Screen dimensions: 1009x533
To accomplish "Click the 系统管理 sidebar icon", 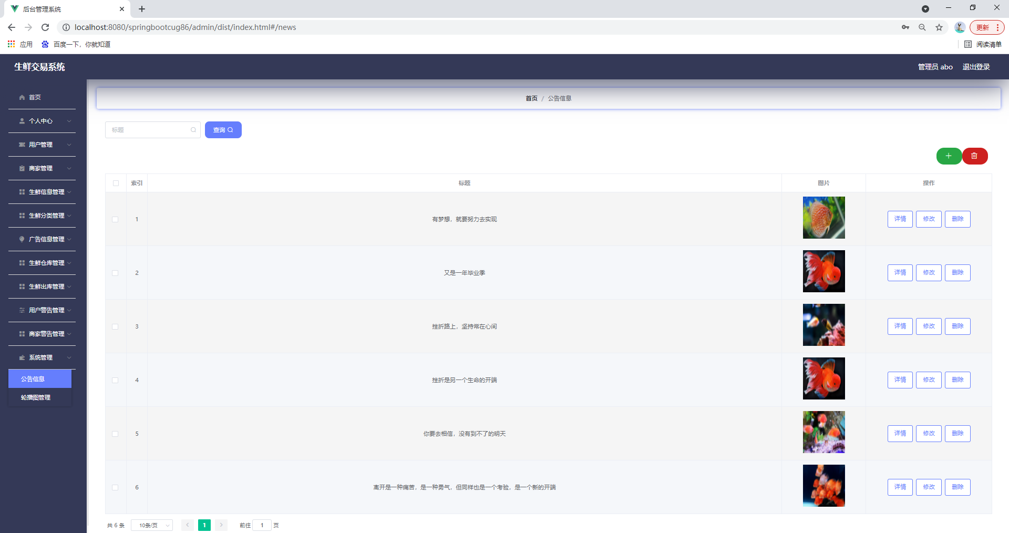I will 22,357.
